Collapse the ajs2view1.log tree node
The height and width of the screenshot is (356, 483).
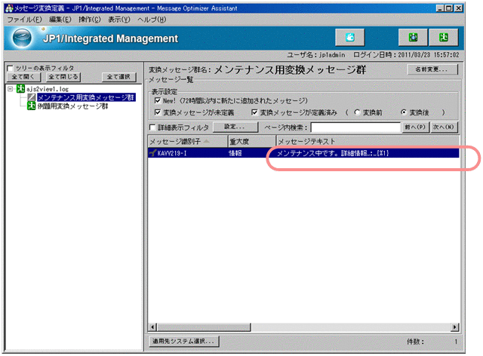9,88
